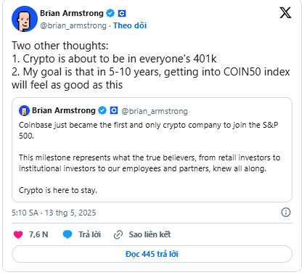This screenshot has height=275, width=307.
Task: Click the reply speech bubble icon
Action: tap(67, 234)
